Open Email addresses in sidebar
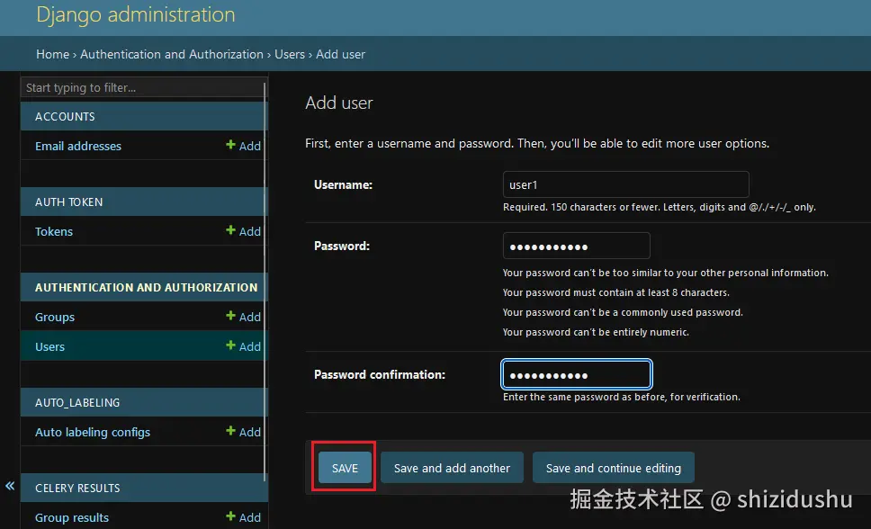The height and width of the screenshot is (529, 871). (78, 146)
